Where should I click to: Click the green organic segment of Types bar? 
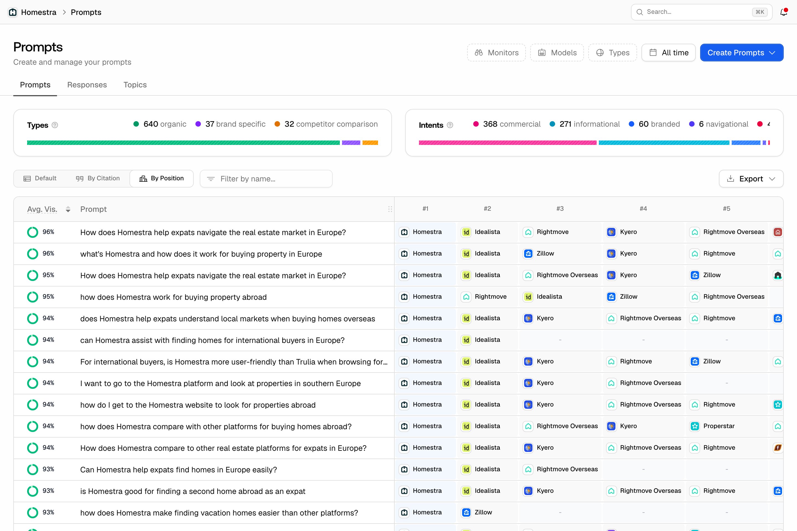(x=183, y=143)
